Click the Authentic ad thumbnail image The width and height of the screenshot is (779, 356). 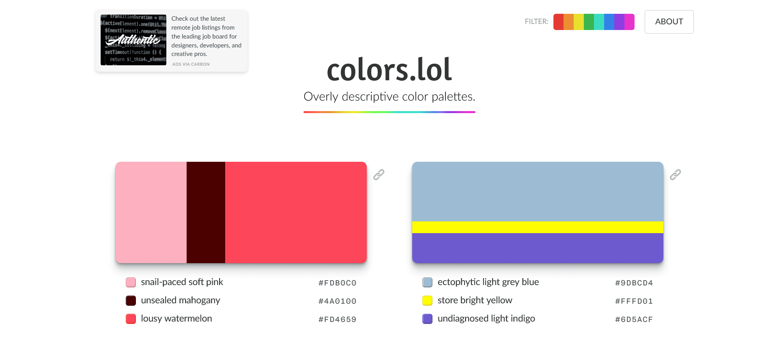click(x=133, y=40)
